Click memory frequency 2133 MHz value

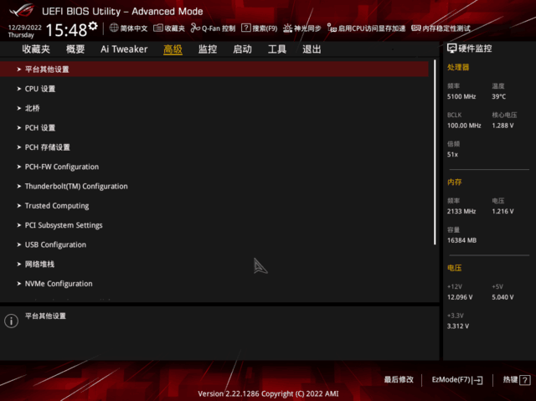click(461, 212)
